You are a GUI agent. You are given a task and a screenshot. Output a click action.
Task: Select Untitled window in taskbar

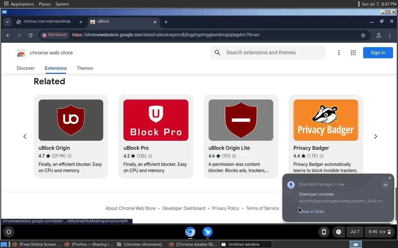tap(246, 244)
